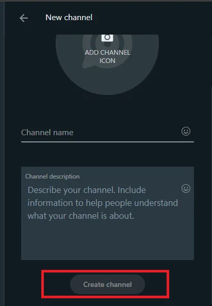Open emoji picker in Channel description box
This screenshot has width=212, height=306.
(x=186, y=188)
